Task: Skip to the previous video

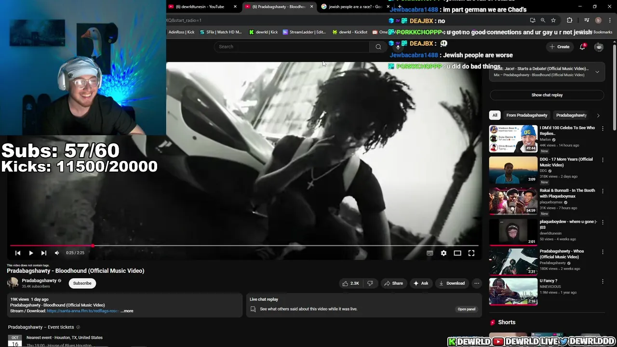Action: tap(18, 253)
